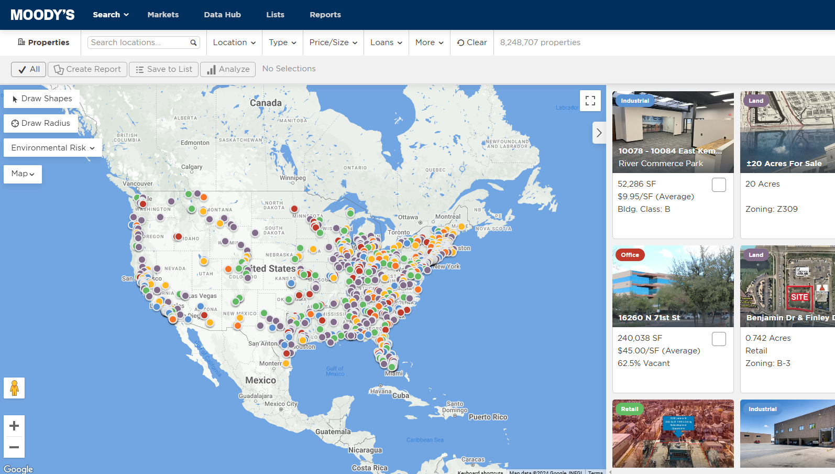Go to the Markets tab
The height and width of the screenshot is (474, 835).
coord(163,15)
